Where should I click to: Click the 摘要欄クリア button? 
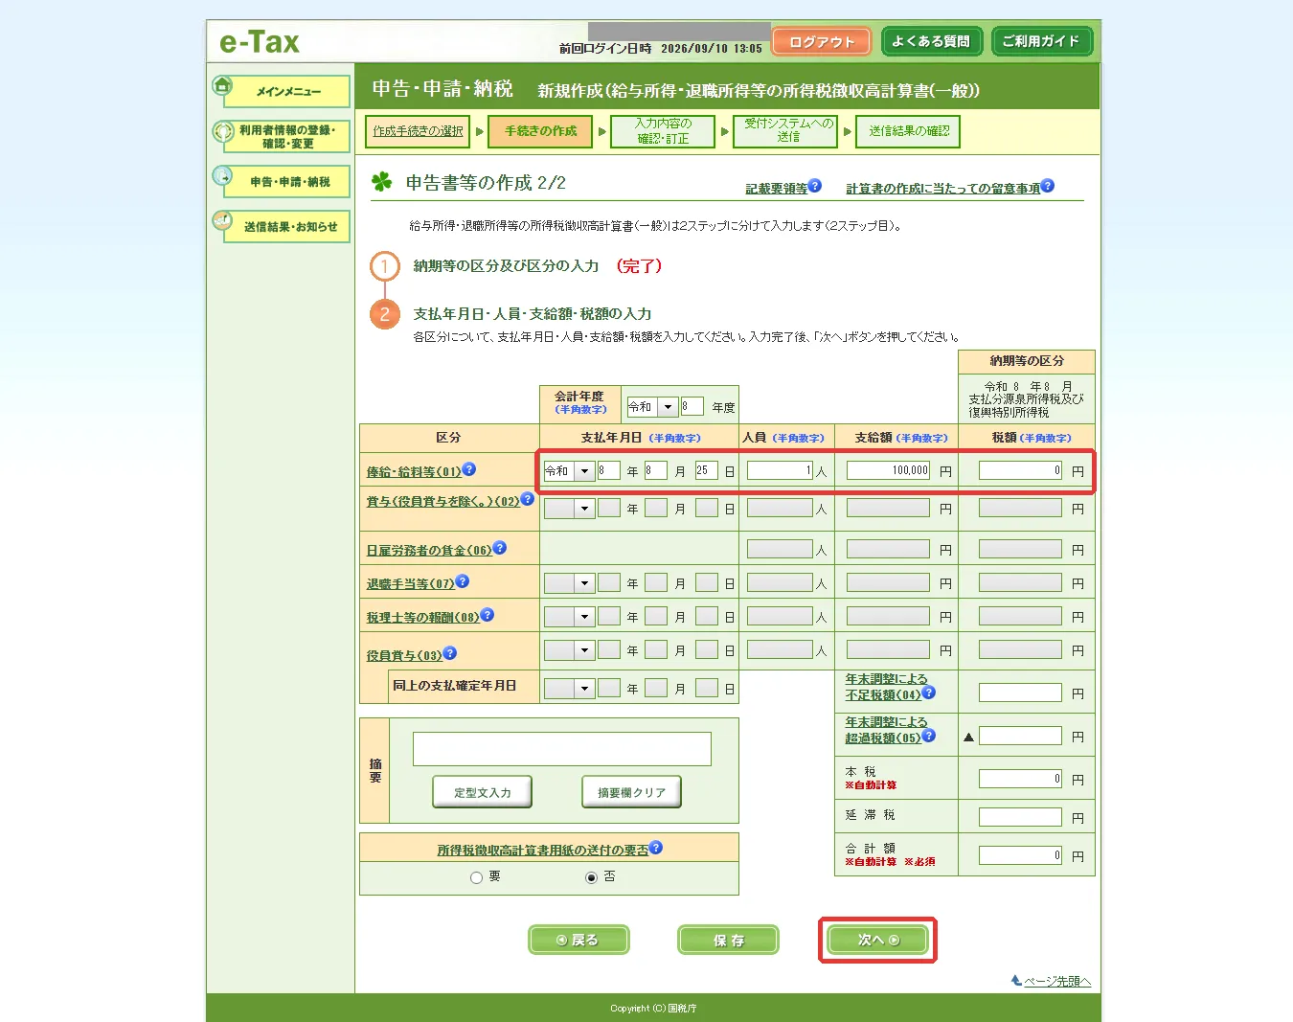pyautogui.click(x=632, y=792)
